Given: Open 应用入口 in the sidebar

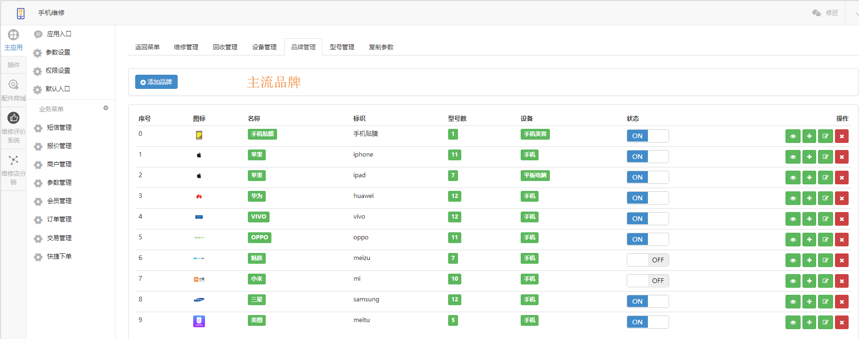Looking at the screenshot, I should click(x=59, y=34).
